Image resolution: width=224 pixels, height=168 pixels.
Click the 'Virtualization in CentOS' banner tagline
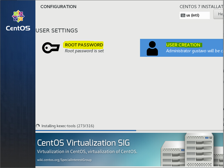(87, 152)
